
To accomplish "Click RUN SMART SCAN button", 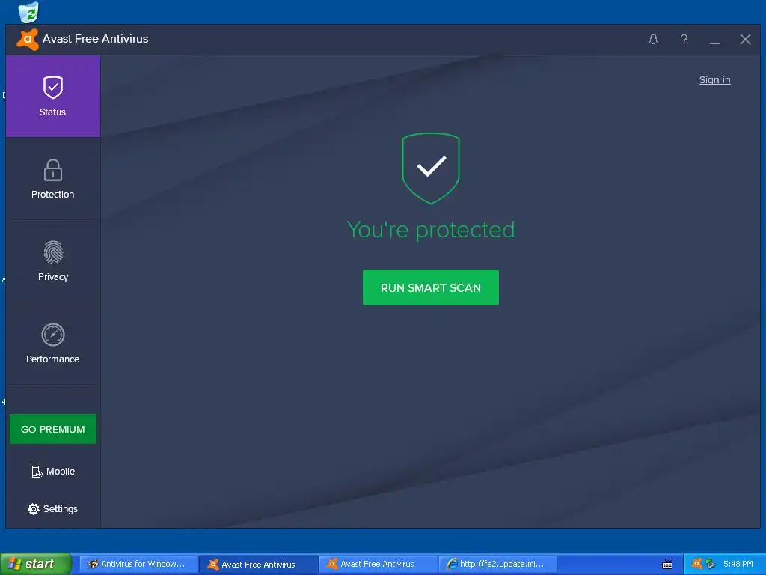I will [430, 287].
